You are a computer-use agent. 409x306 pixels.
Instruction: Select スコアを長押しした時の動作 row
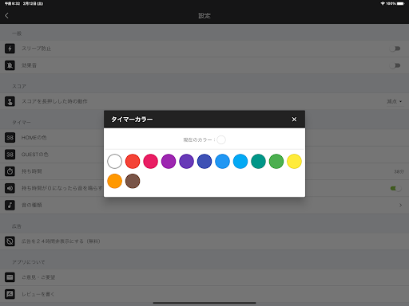click(x=204, y=101)
